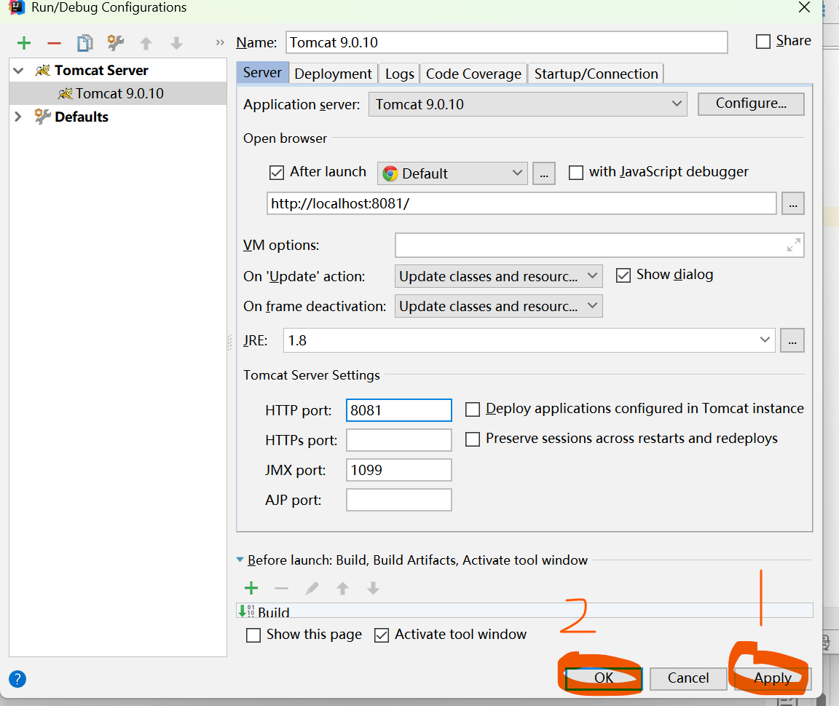
Task: Click Name input field
Action: coord(507,42)
